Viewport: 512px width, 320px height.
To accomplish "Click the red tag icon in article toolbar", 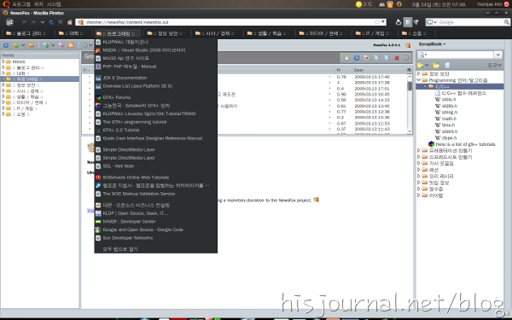I will 366,58.
